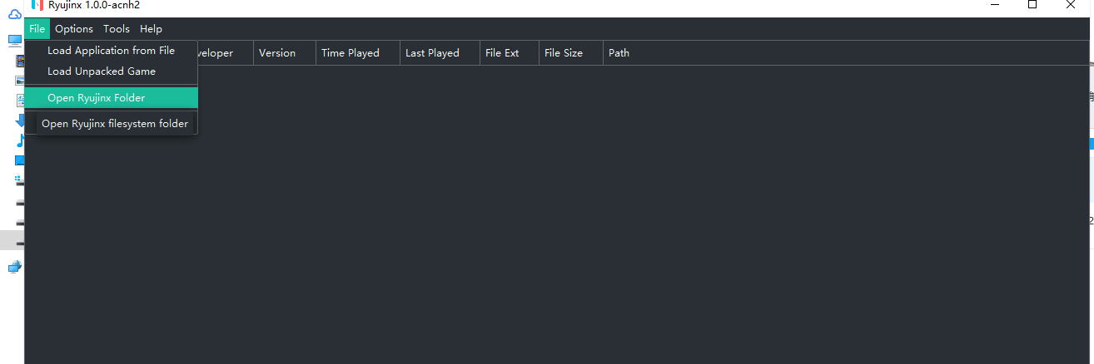This screenshot has width=1094, height=364.
Task: Click the File Size column header
Action: (x=571, y=53)
